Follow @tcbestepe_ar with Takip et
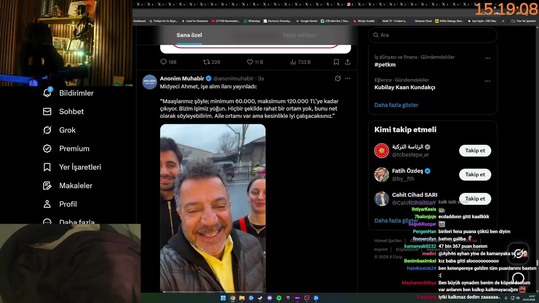 pos(475,151)
